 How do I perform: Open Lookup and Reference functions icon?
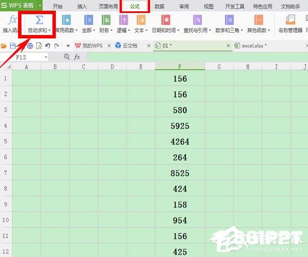[197, 20]
